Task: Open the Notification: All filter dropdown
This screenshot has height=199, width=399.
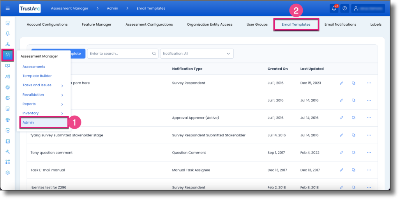Action: click(x=197, y=54)
